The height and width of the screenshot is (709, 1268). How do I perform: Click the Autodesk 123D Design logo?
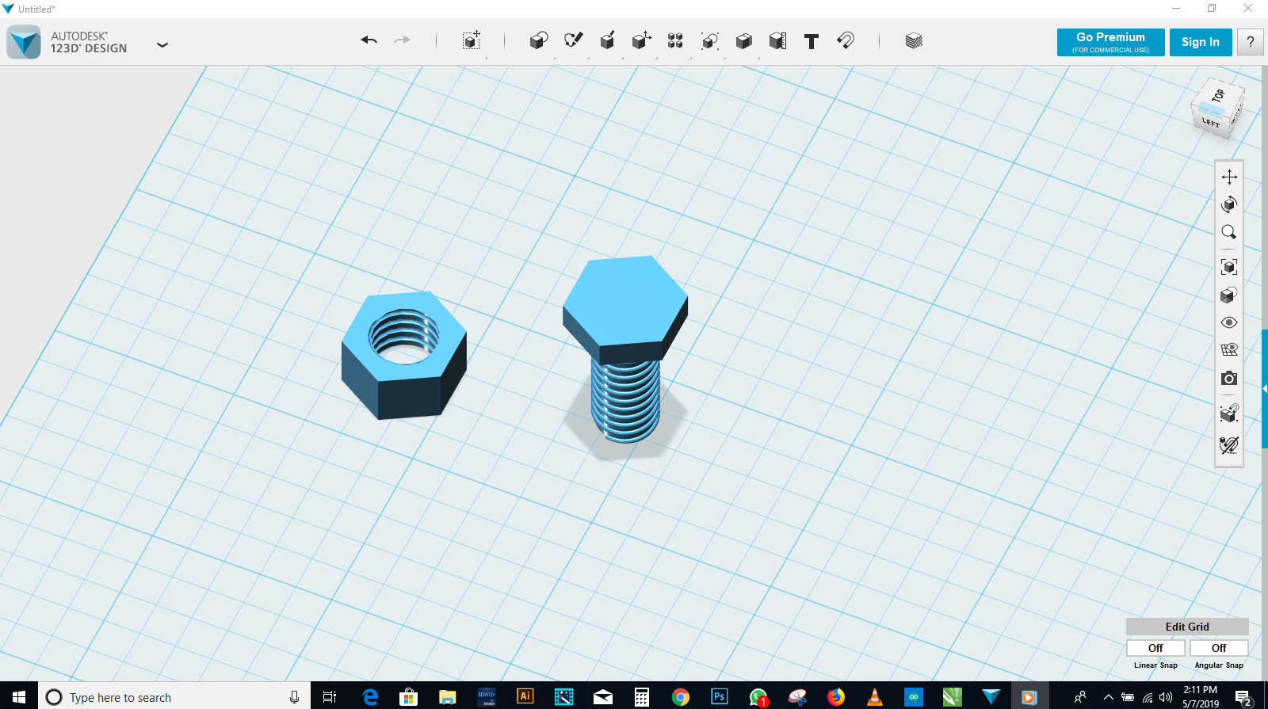24,42
